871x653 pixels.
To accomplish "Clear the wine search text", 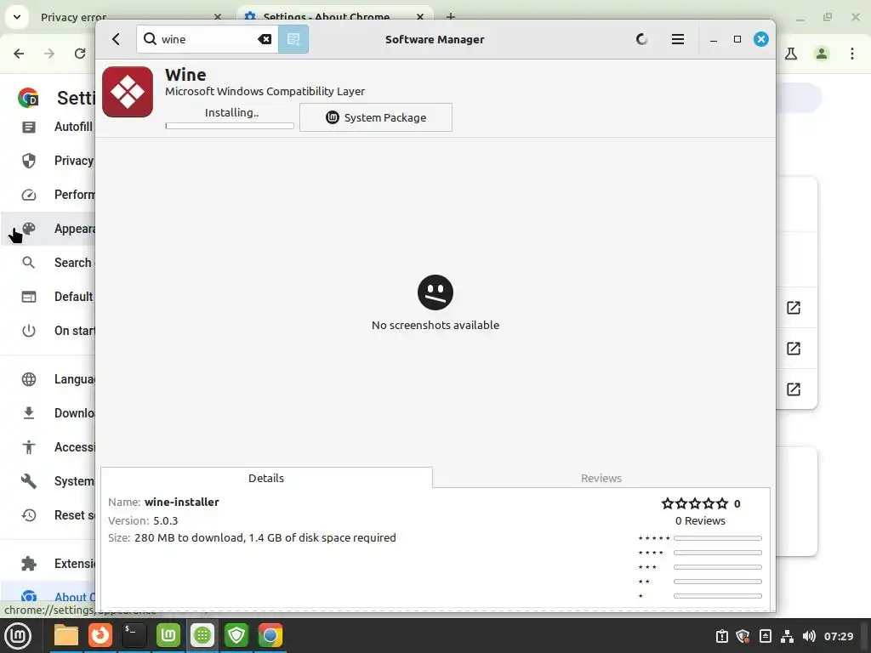I will pos(265,39).
